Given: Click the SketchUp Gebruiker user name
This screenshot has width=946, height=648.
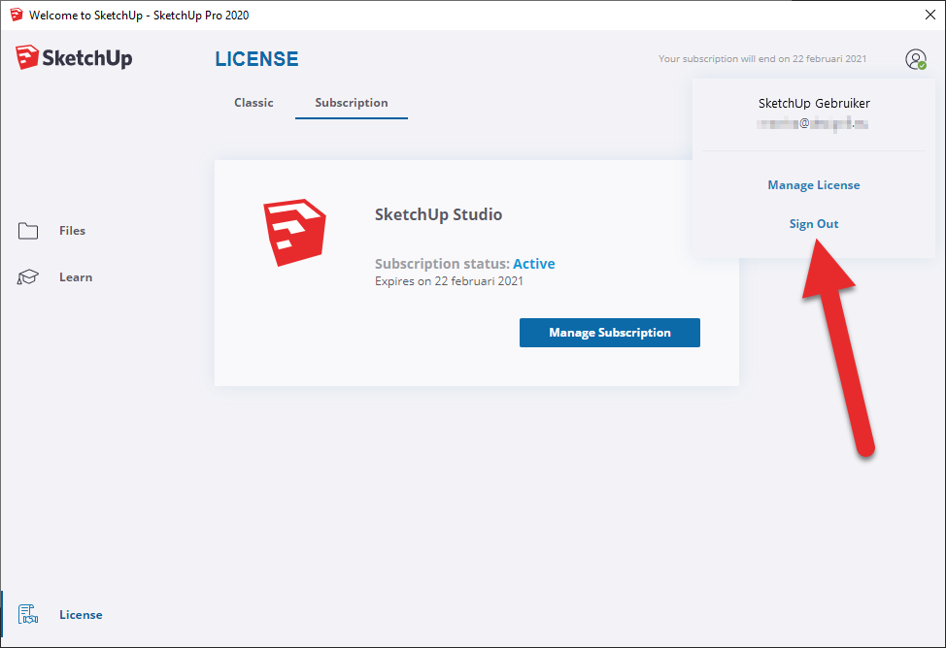Looking at the screenshot, I should (814, 103).
